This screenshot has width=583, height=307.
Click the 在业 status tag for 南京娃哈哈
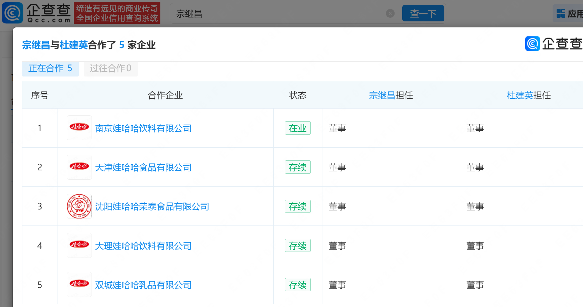[x=298, y=128]
